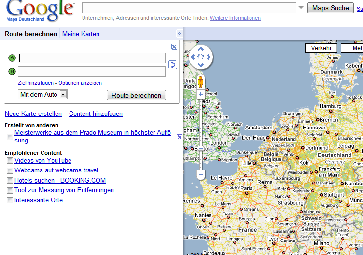363x255 pixels.
Task: Pan the map up with arrow control
Action: click(x=201, y=50)
